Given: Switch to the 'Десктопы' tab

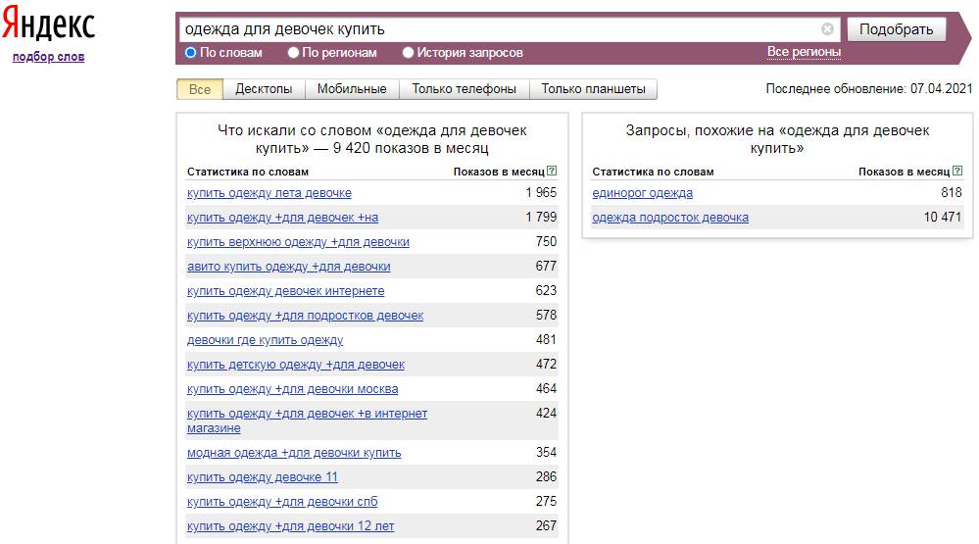Looking at the screenshot, I should (x=264, y=89).
